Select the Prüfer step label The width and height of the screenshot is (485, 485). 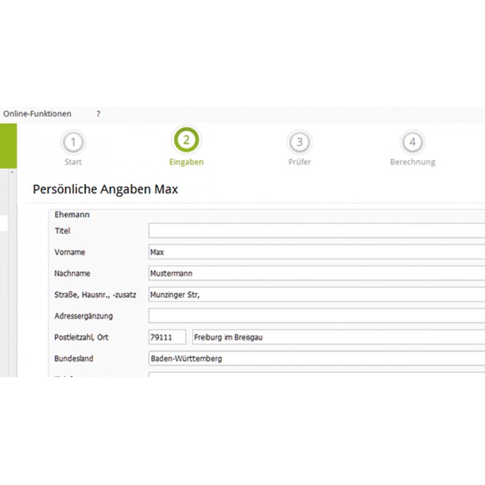[x=299, y=162]
